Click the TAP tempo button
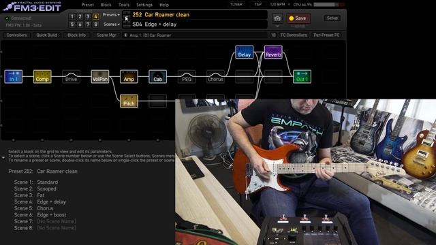Screen dimensions: 436x245 (x=258, y=5)
